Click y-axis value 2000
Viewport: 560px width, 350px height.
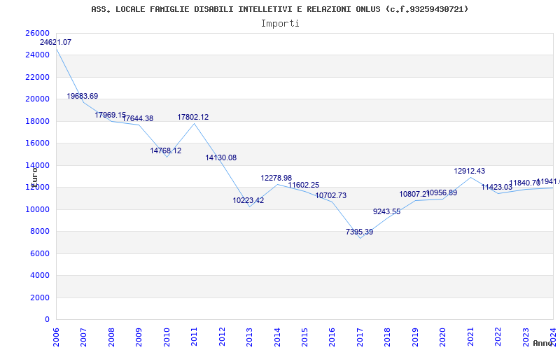40,297
